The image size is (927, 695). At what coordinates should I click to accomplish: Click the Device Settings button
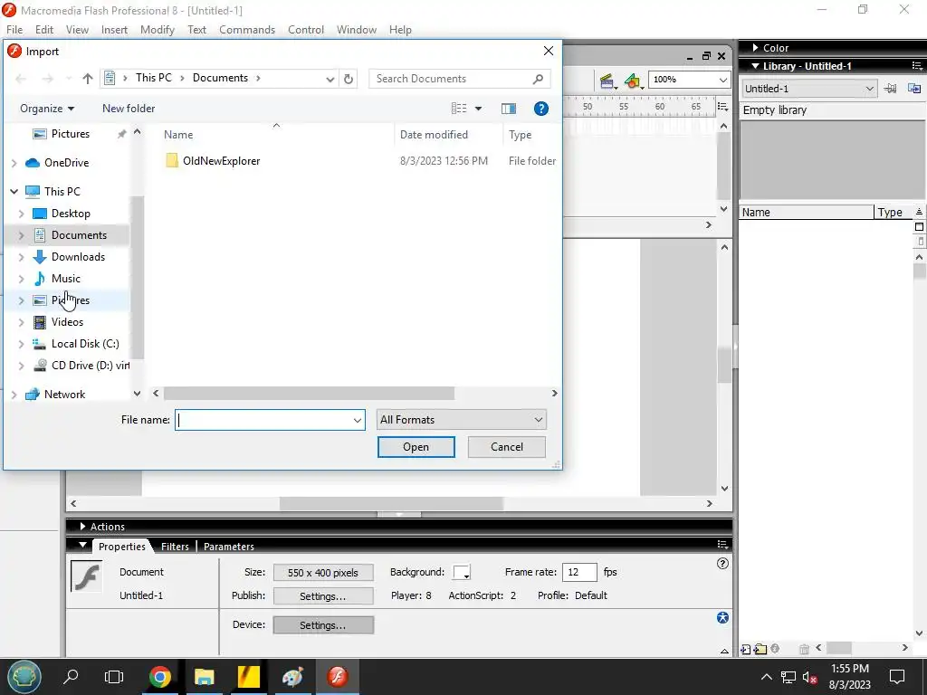click(x=323, y=624)
